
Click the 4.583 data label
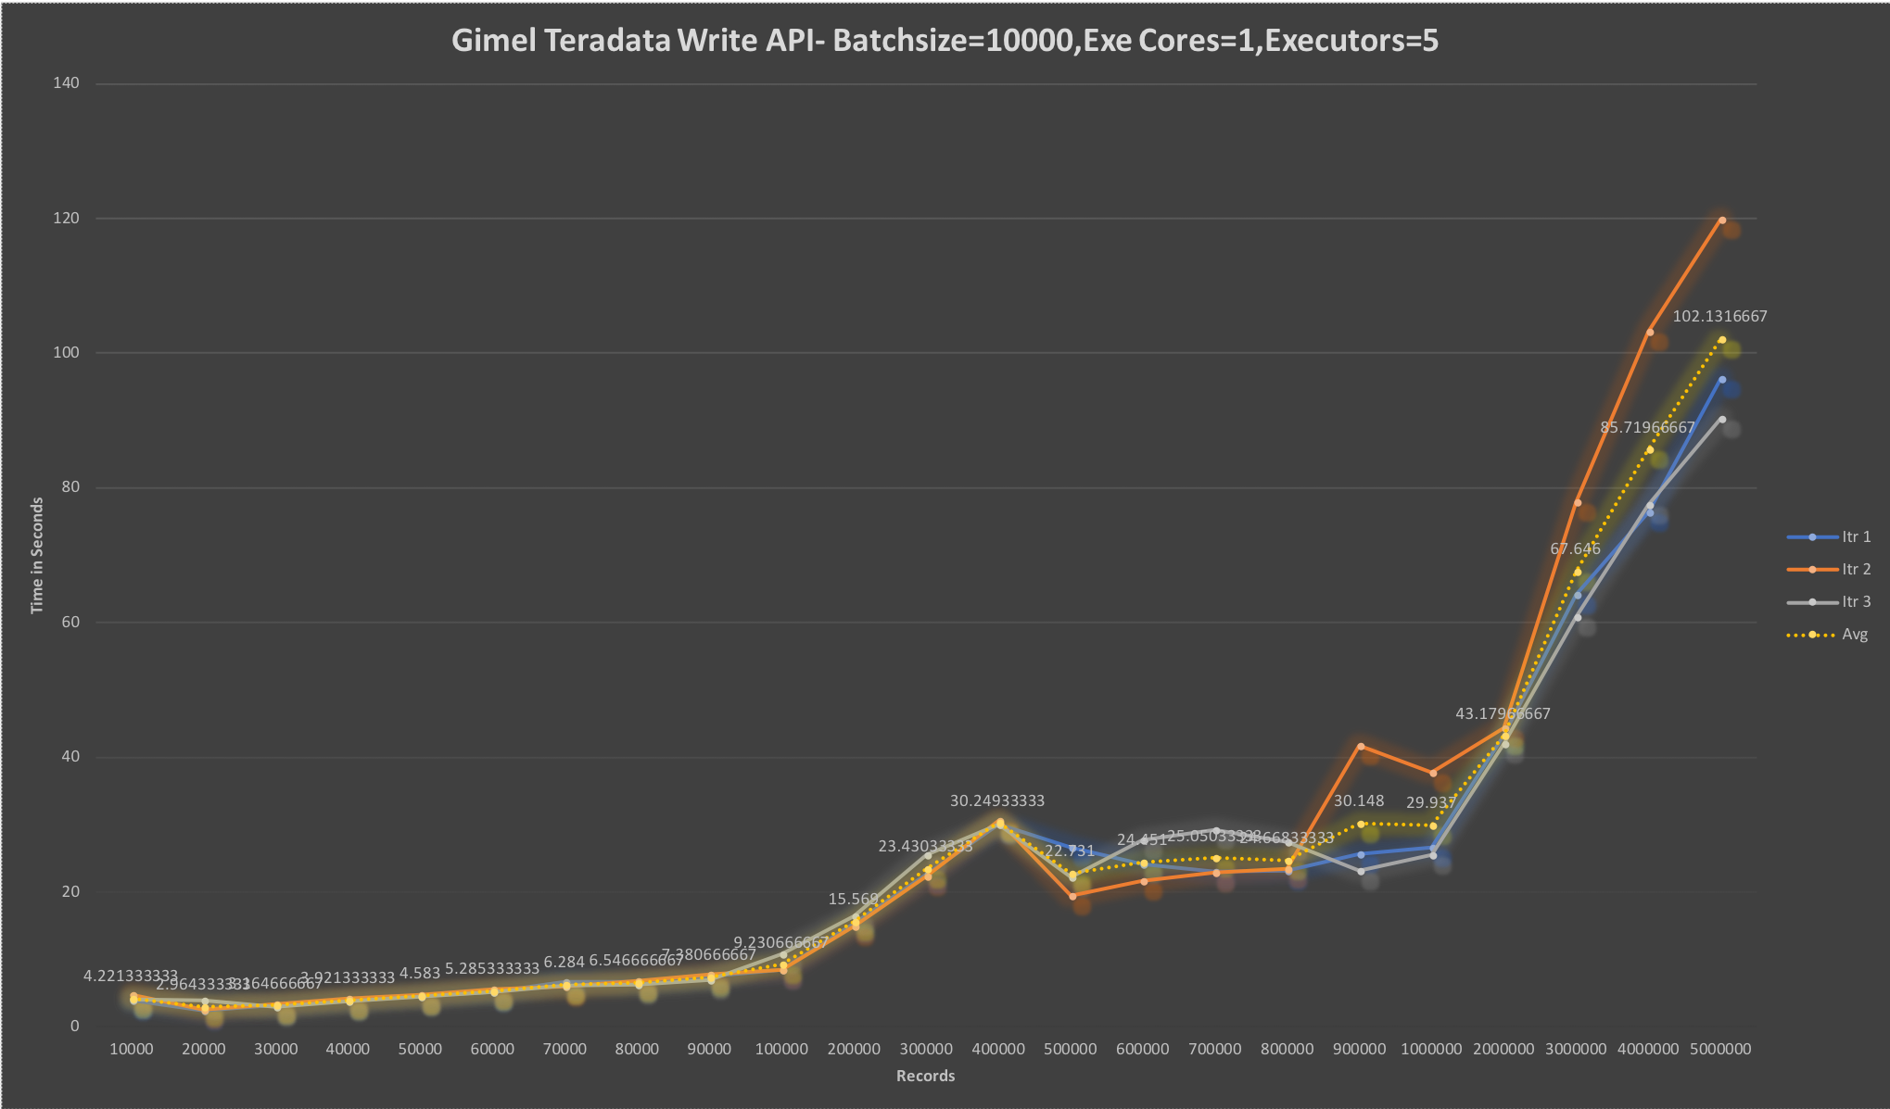(x=420, y=973)
